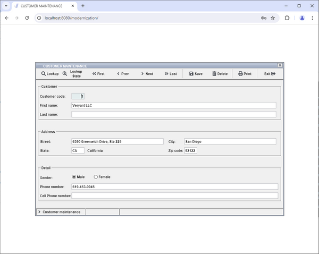
Task: Click into the Last name field
Action: [173, 114]
